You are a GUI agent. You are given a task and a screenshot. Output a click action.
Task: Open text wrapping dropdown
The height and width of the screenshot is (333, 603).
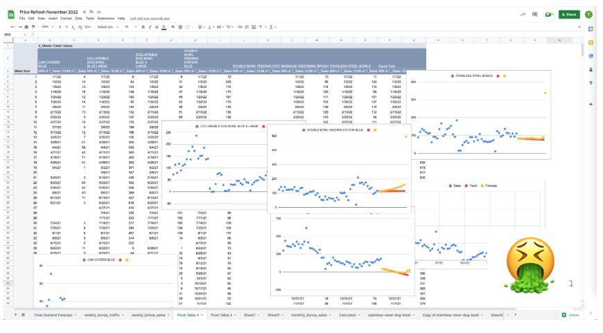coord(220,27)
